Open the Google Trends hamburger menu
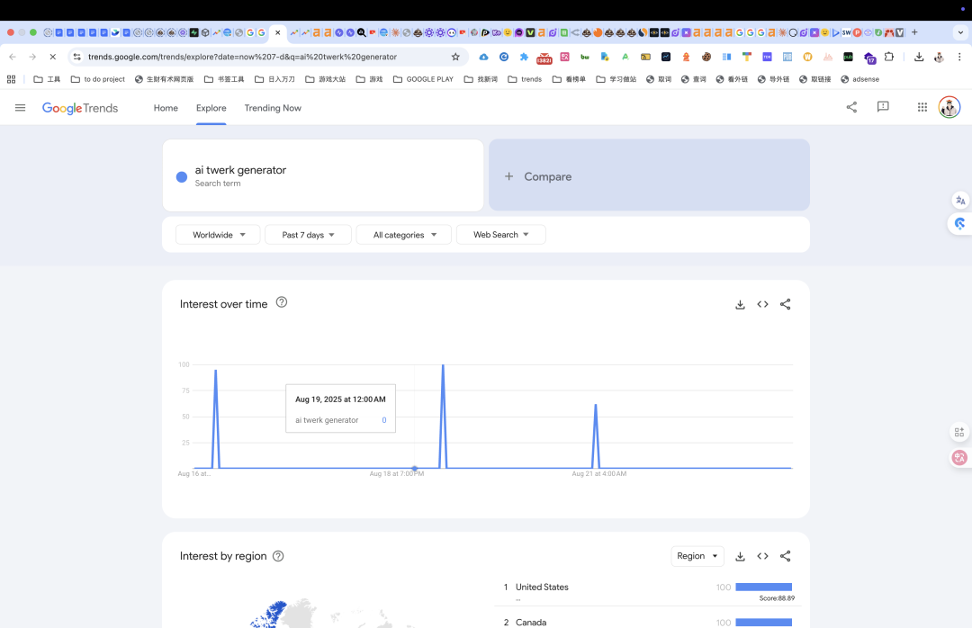 tap(20, 108)
